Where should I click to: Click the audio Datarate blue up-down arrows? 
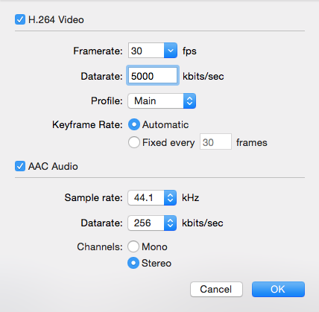pyautogui.click(x=170, y=223)
